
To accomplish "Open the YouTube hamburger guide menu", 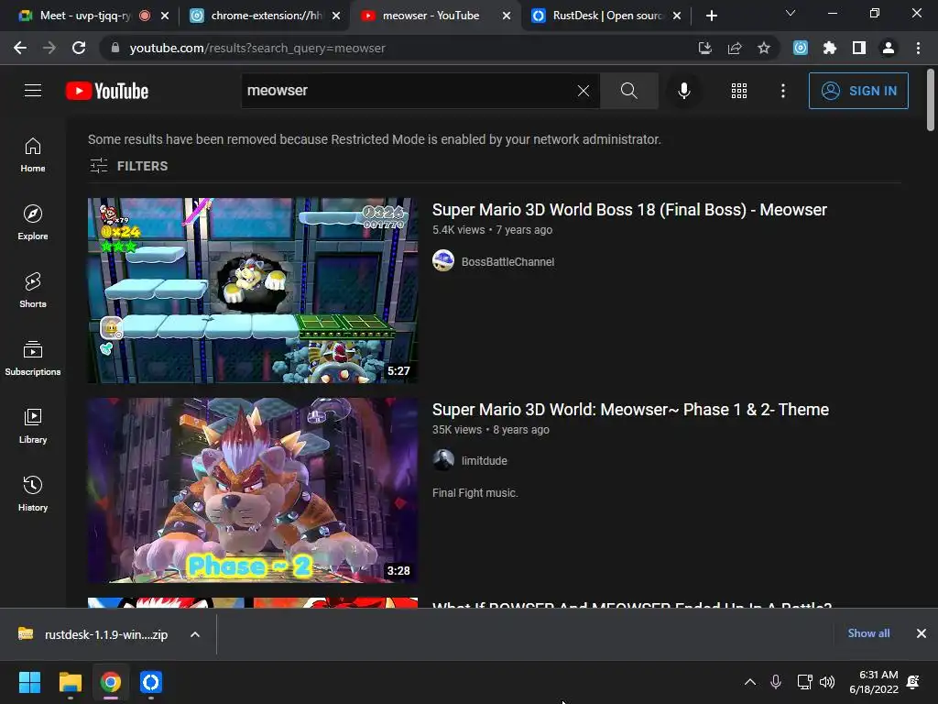I will (x=33, y=91).
